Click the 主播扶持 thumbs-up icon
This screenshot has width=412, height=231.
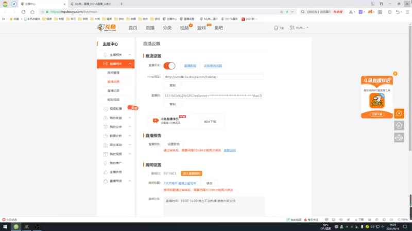point(106,172)
